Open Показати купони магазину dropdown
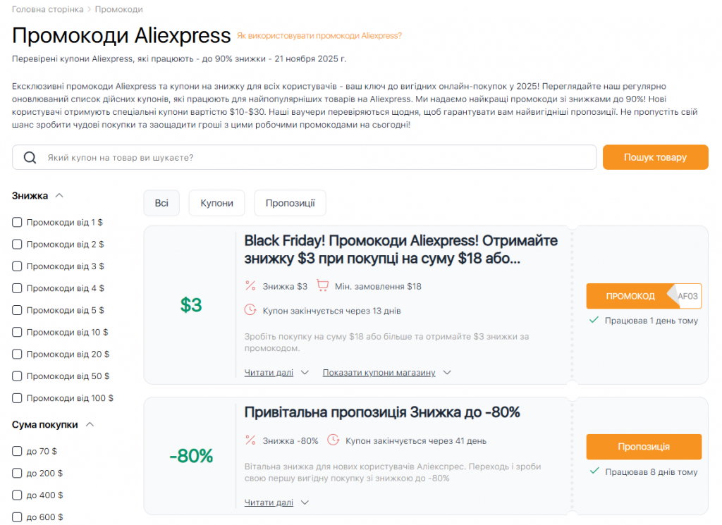Image resolution: width=722 pixels, height=525 pixels. (x=379, y=372)
